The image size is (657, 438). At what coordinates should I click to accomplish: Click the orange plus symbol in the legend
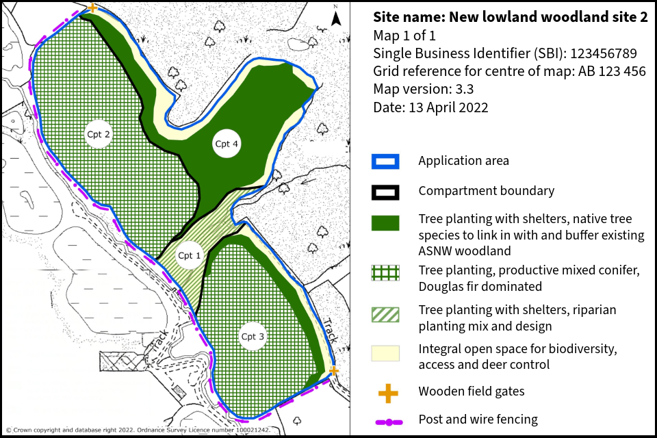click(388, 393)
